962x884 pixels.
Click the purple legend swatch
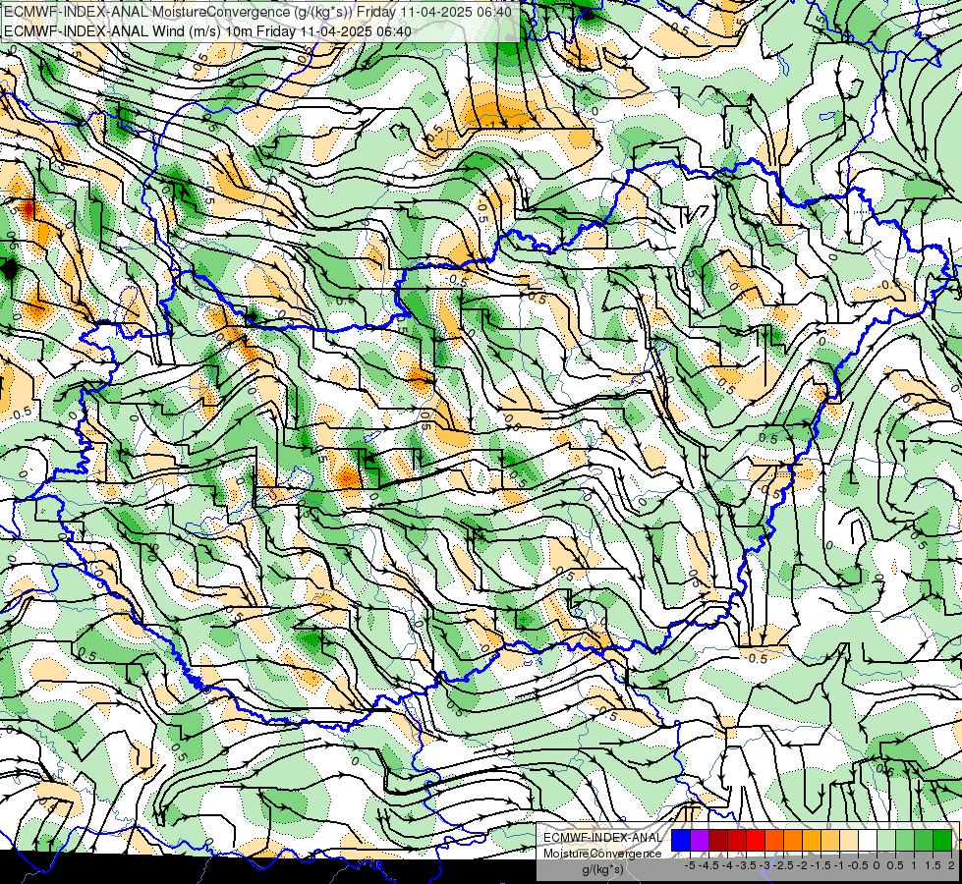click(700, 840)
